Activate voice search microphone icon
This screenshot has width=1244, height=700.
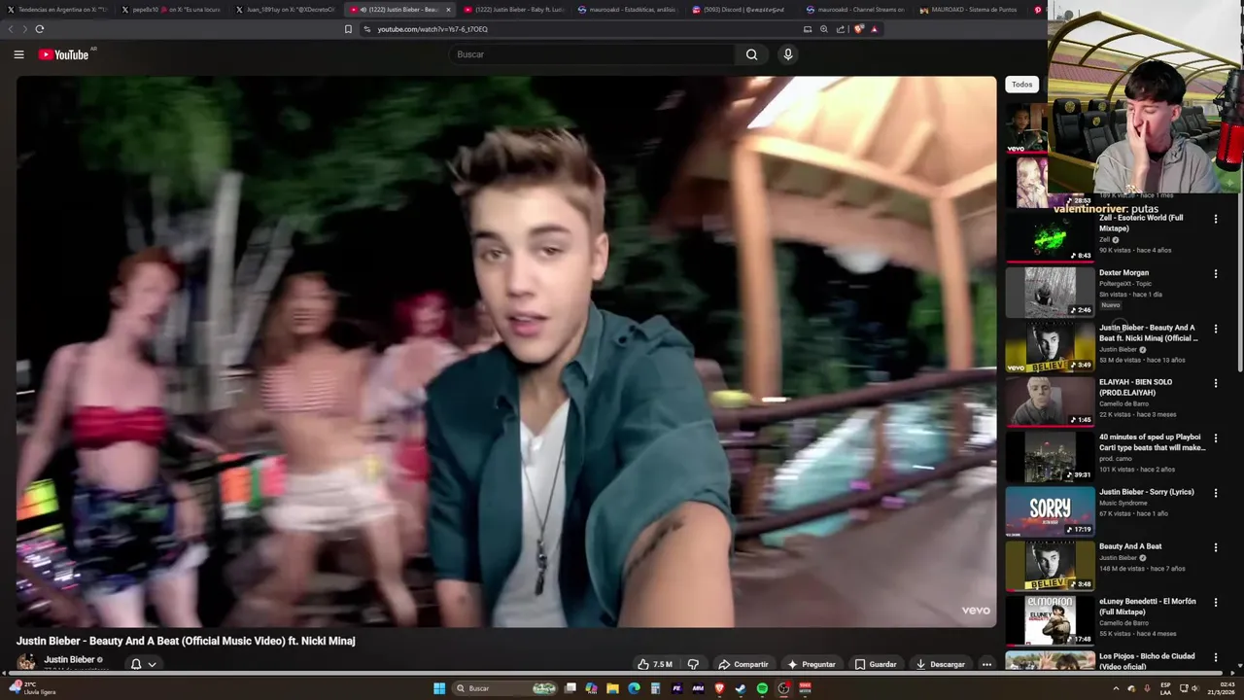coord(788,54)
